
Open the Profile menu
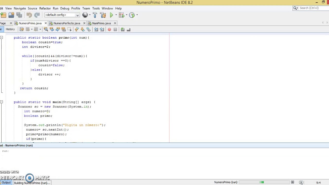[x=76, y=8]
